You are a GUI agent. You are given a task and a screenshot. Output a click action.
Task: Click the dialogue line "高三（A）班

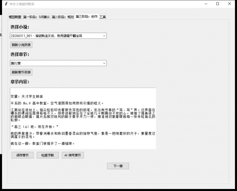pyautogui.click(x=35, y=127)
